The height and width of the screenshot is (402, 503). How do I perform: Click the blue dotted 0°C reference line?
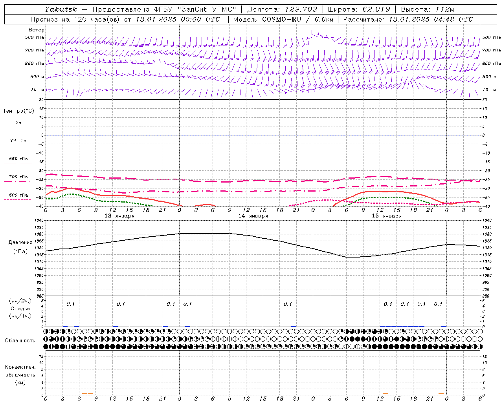click(x=263, y=135)
